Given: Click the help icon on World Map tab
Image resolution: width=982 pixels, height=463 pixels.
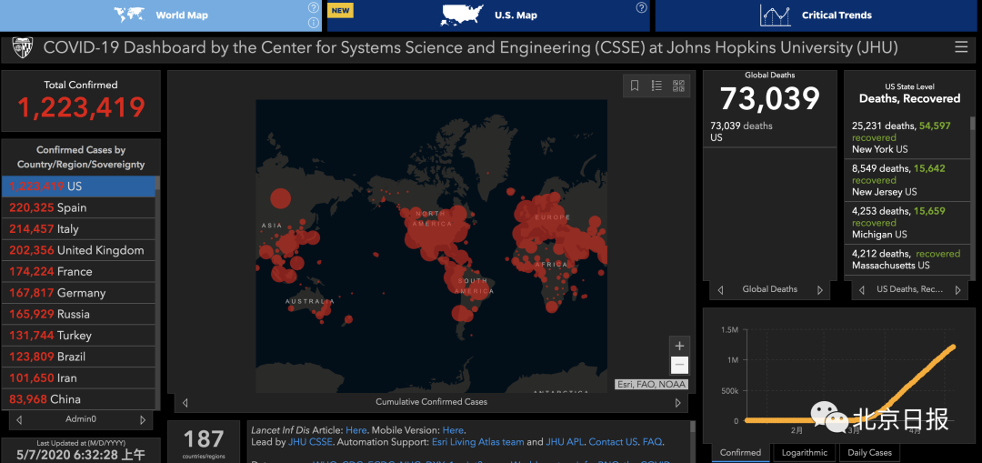Looking at the screenshot, I should [314, 7].
